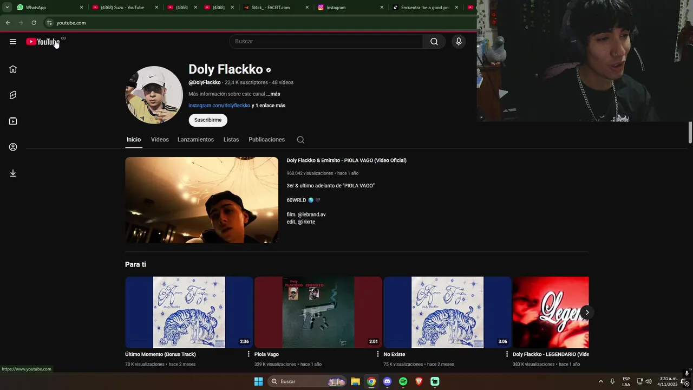Expand channel info with ...más
The width and height of the screenshot is (693, 390).
[x=273, y=94]
